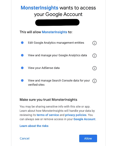
Task: Click the Allow button
Action: (x=88, y=138)
